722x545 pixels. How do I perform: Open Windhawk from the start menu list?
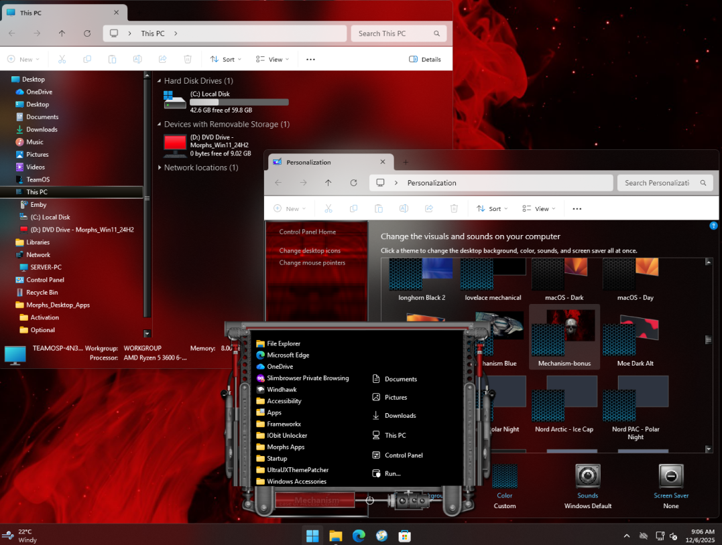(281, 390)
